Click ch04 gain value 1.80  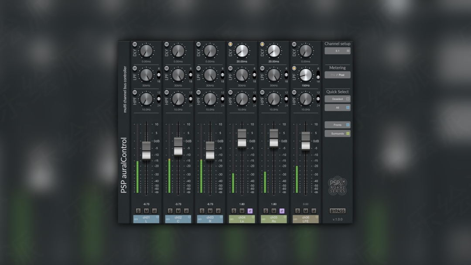[x=242, y=204]
